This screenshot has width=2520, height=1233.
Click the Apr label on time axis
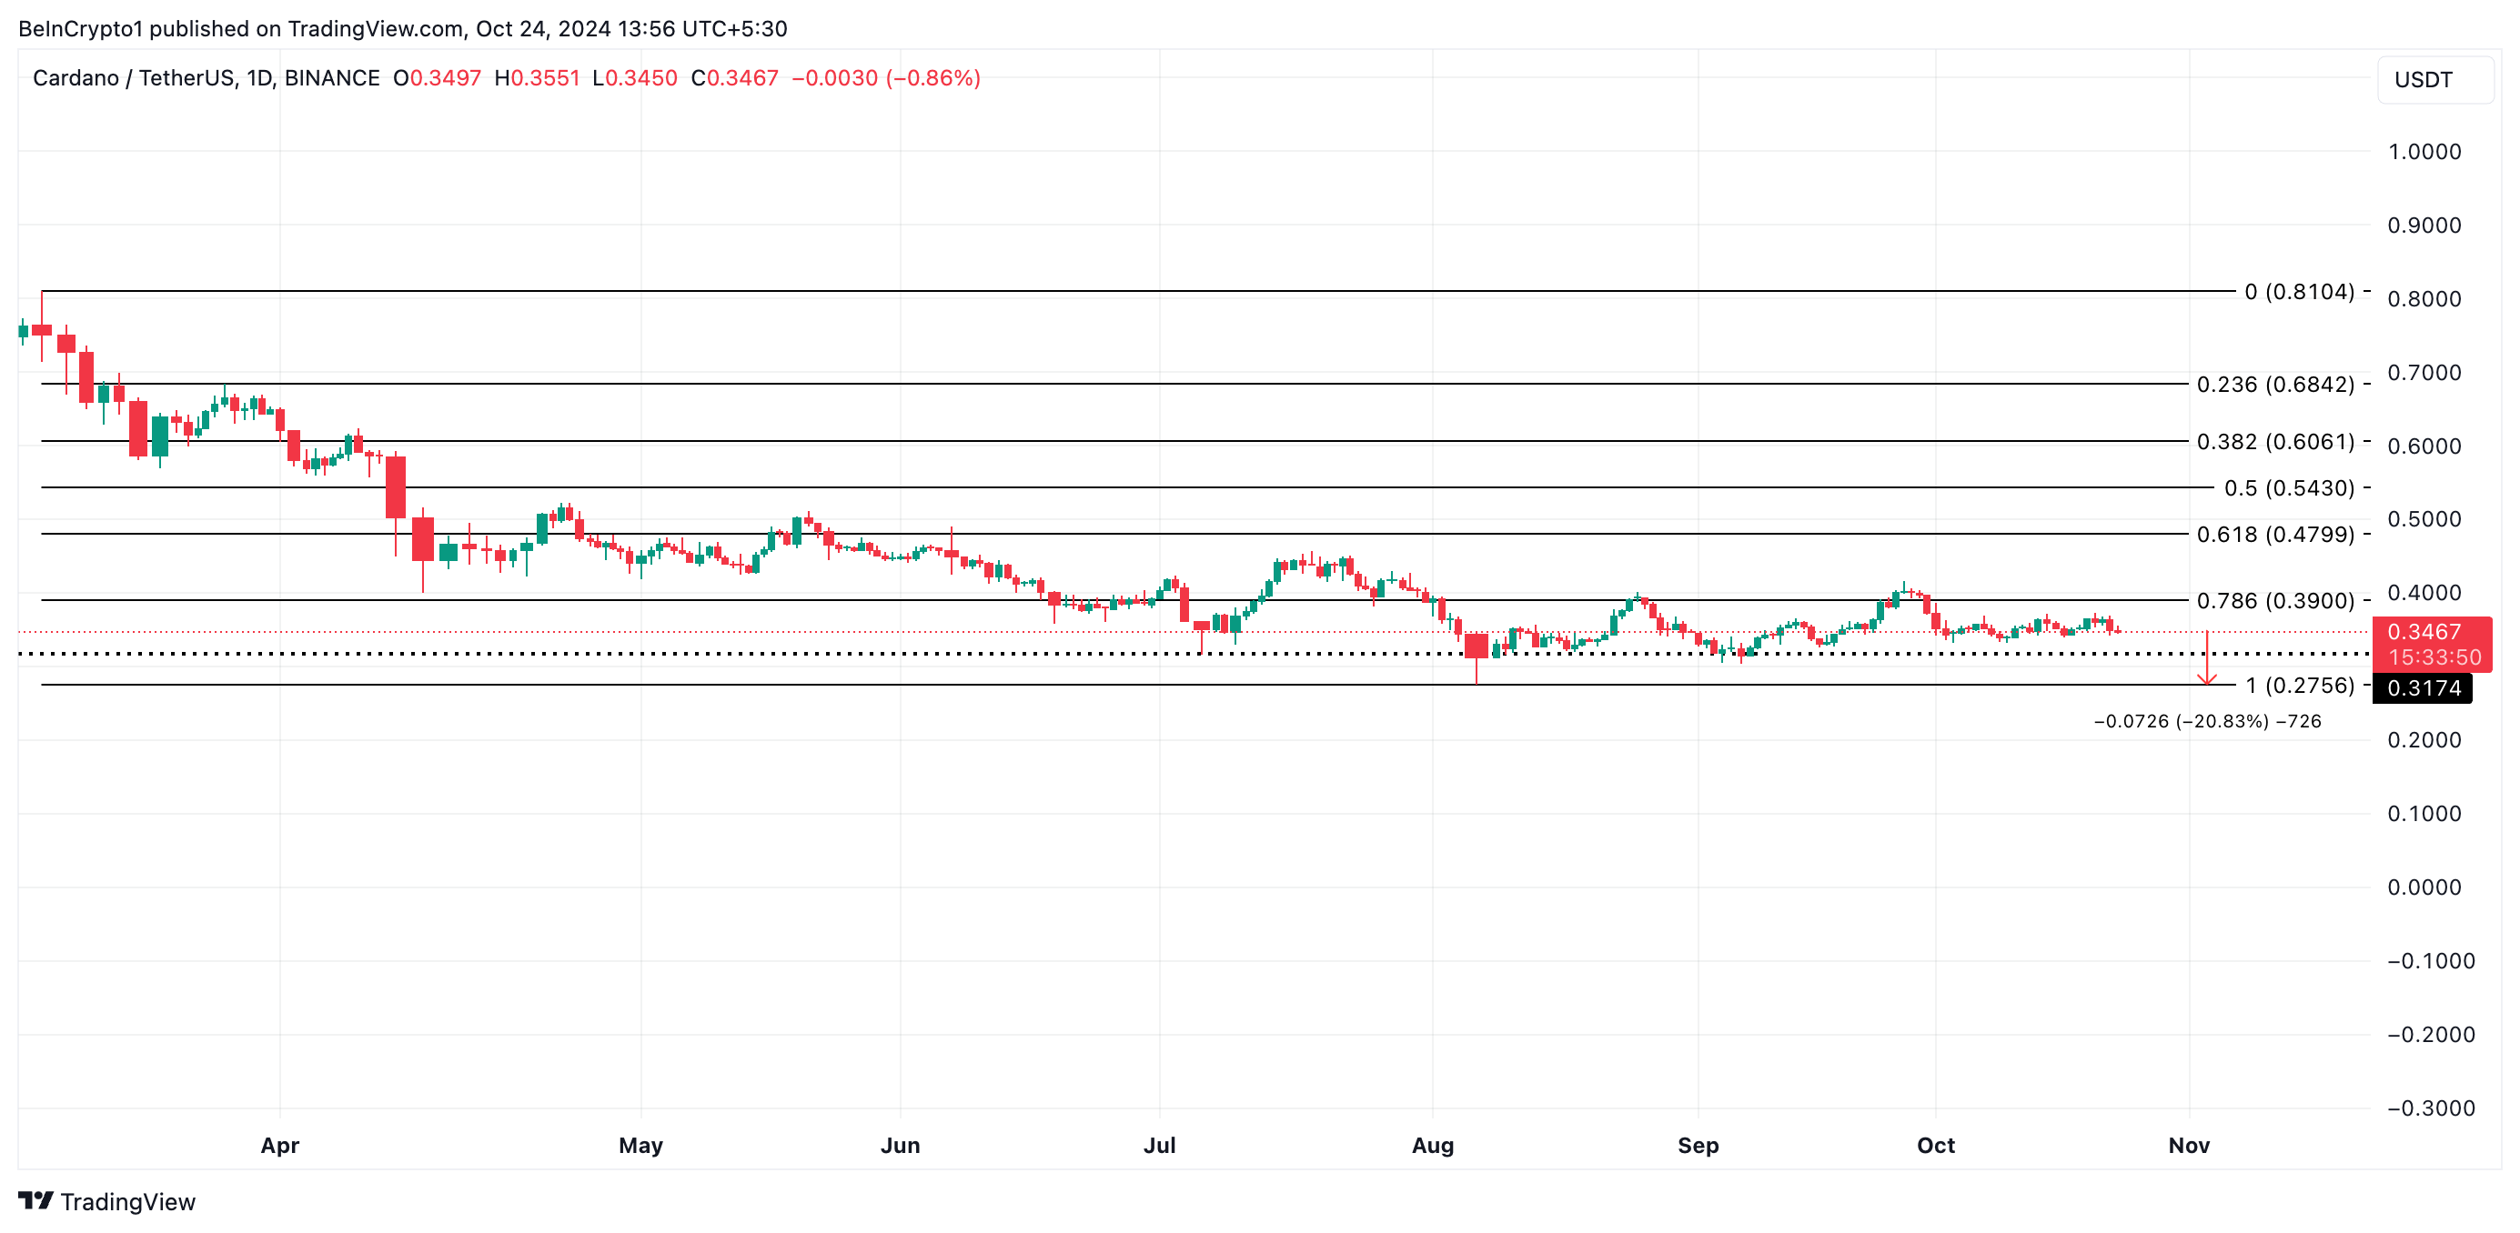click(280, 1145)
